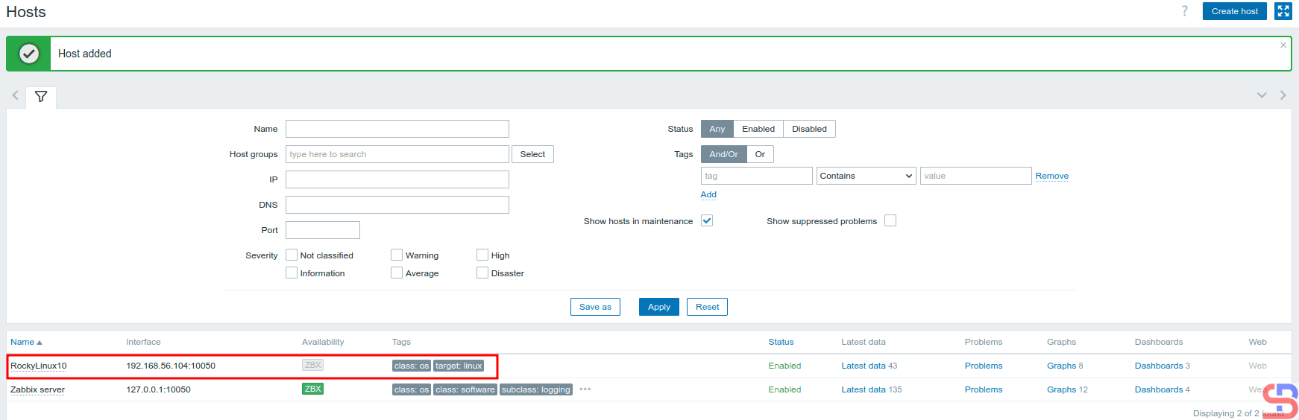Click grey ZBX badge for RockyLinux10
Viewport: 1299px width, 420px height.
312,365
